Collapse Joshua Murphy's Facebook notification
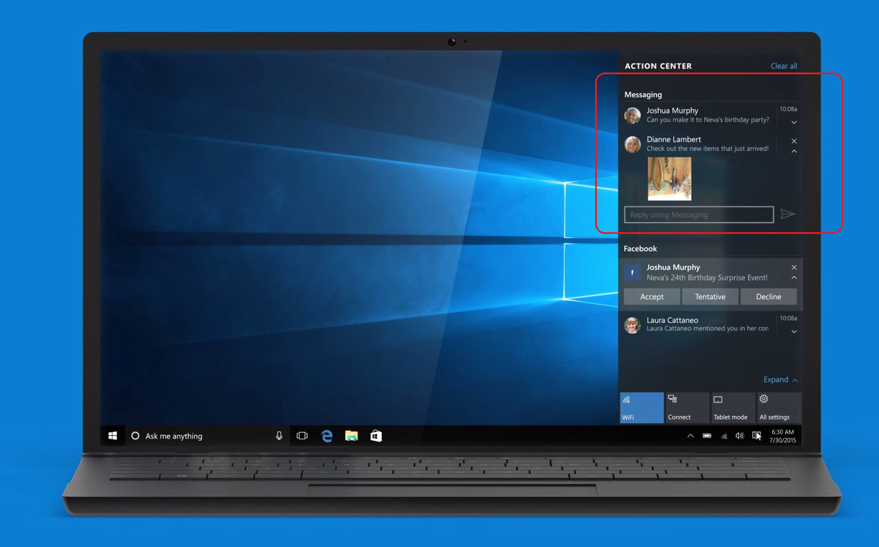This screenshot has height=547, width=879. point(794,278)
